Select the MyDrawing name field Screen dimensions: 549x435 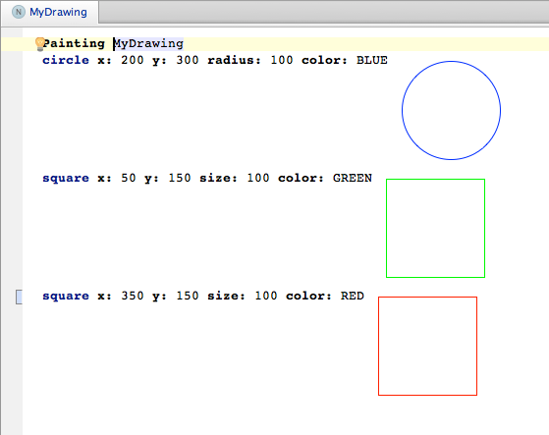148,44
